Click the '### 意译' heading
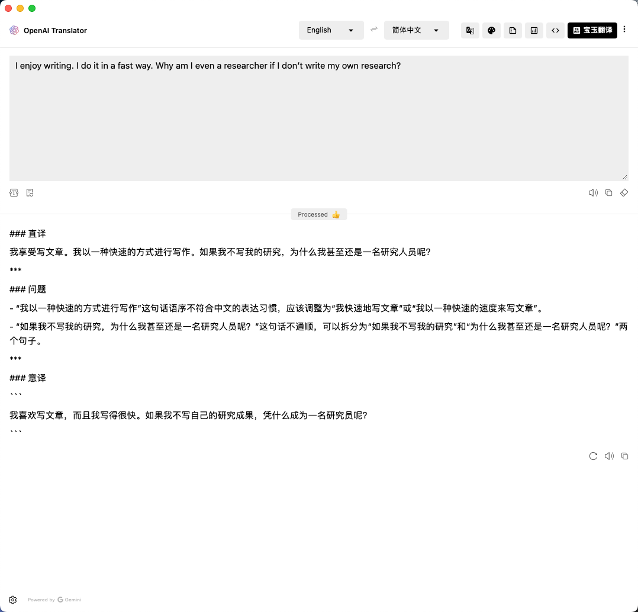 point(28,378)
